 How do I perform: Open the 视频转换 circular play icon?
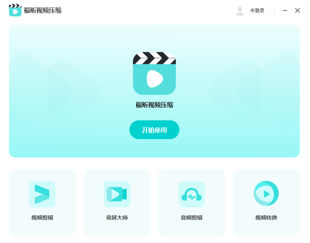[266, 193]
